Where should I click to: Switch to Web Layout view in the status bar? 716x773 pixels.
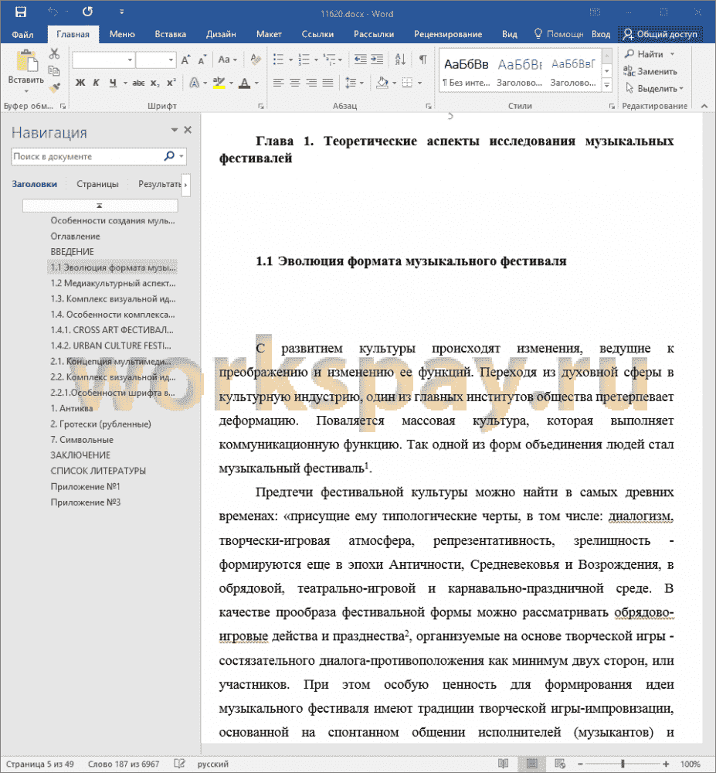pyautogui.click(x=560, y=764)
